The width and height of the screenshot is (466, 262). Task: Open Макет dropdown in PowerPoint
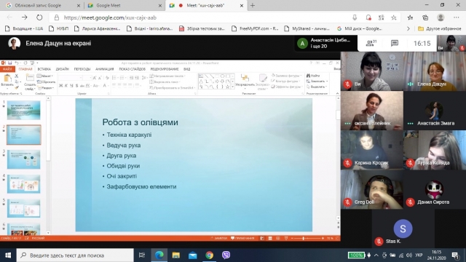tap(45, 76)
